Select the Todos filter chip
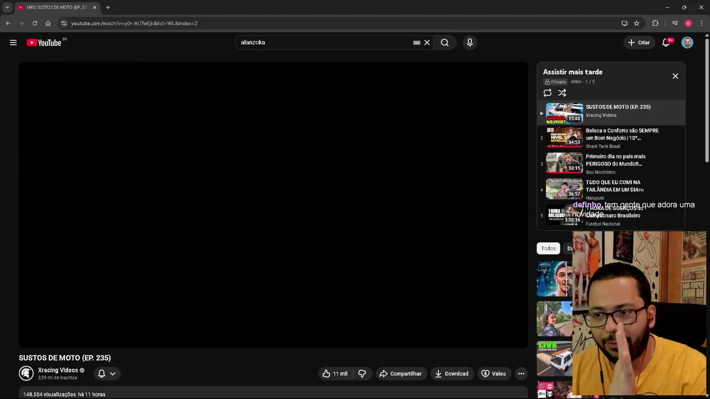Screen dimensions: 710x399 tap(548, 248)
